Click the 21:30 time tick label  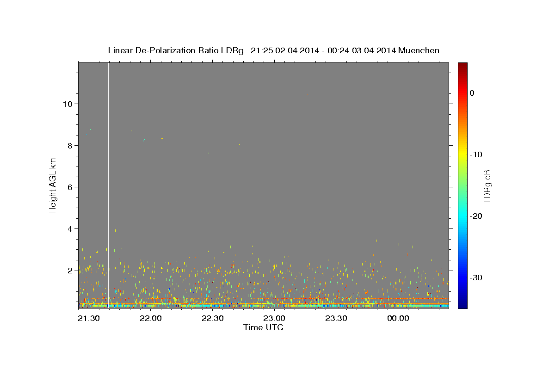pos(88,318)
